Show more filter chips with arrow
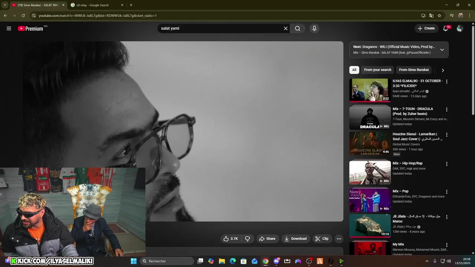 click(443, 70)
